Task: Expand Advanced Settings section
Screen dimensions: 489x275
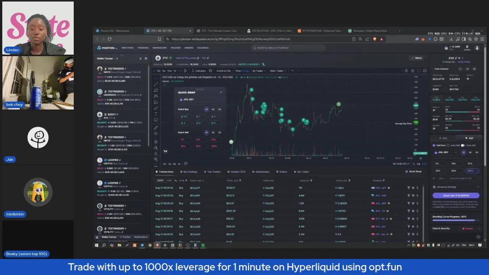Action: [x=456, y=187]
